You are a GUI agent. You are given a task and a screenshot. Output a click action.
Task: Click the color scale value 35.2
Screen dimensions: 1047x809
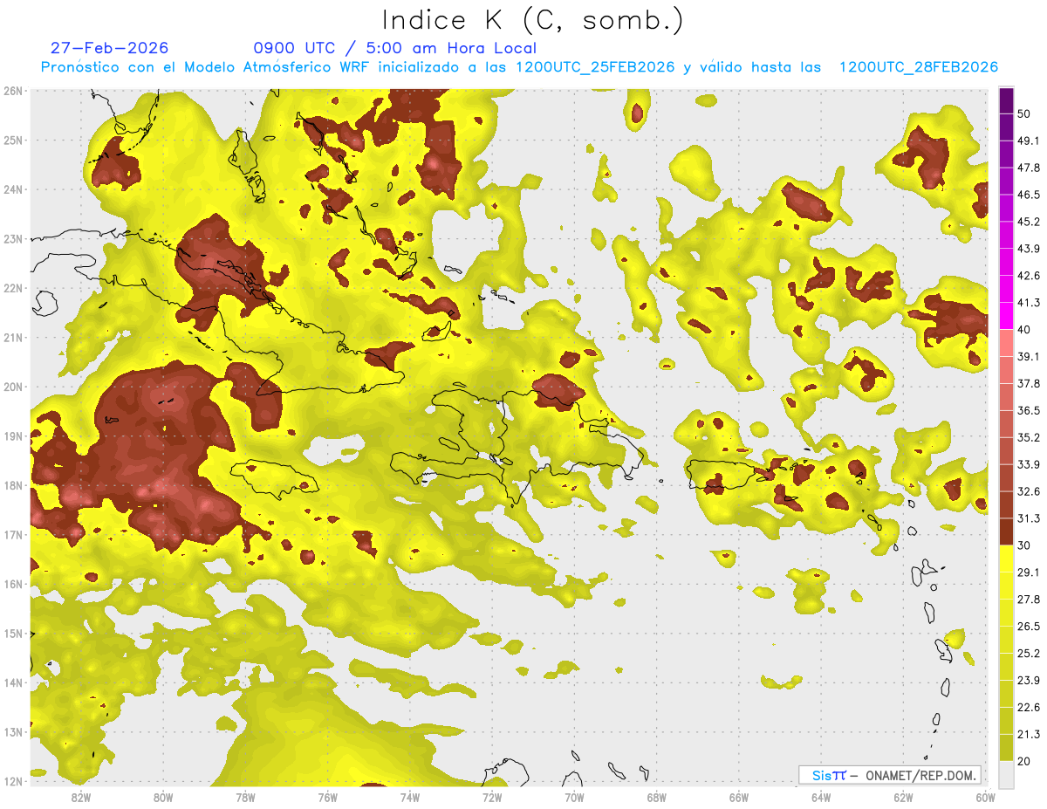click(x=1029, y=437)
